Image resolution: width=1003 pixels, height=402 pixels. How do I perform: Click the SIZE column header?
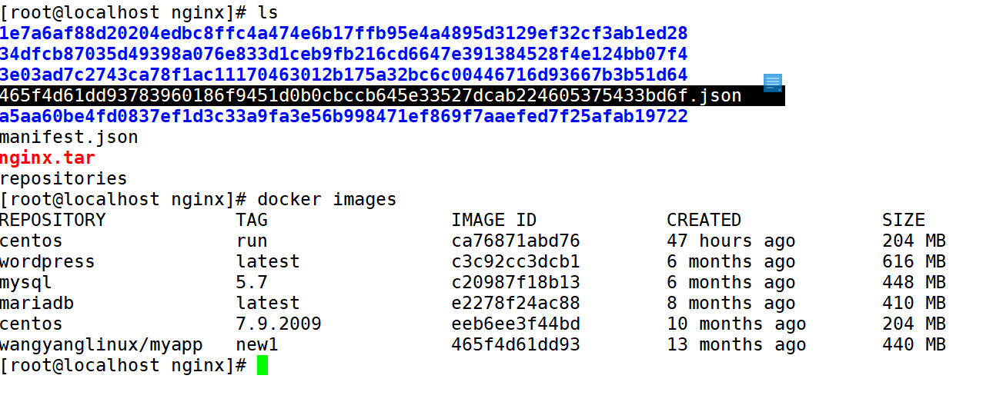coord(903,220)
